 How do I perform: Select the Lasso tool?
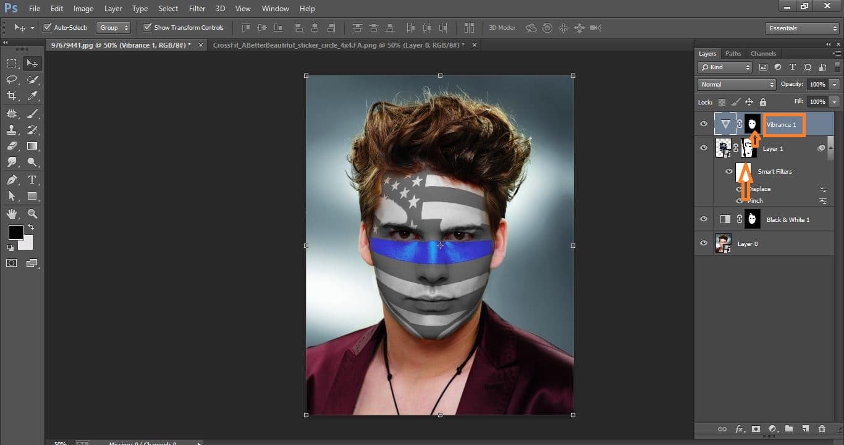click(11, 79)
